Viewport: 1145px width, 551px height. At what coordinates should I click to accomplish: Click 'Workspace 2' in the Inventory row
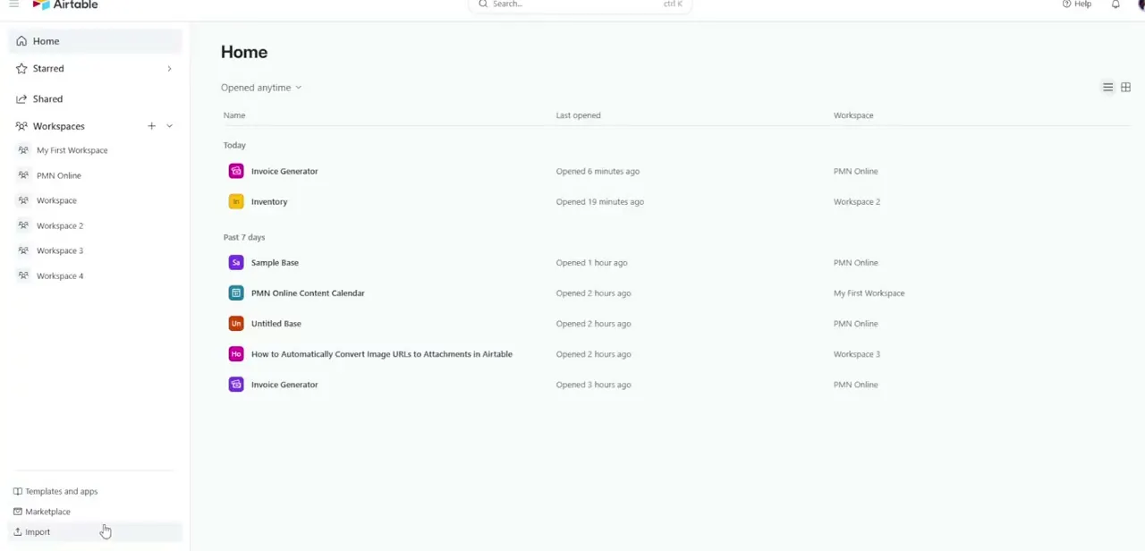[857, 201]
